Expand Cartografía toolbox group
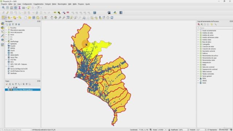This screenshot has height=131, width=233. (198, 44)
